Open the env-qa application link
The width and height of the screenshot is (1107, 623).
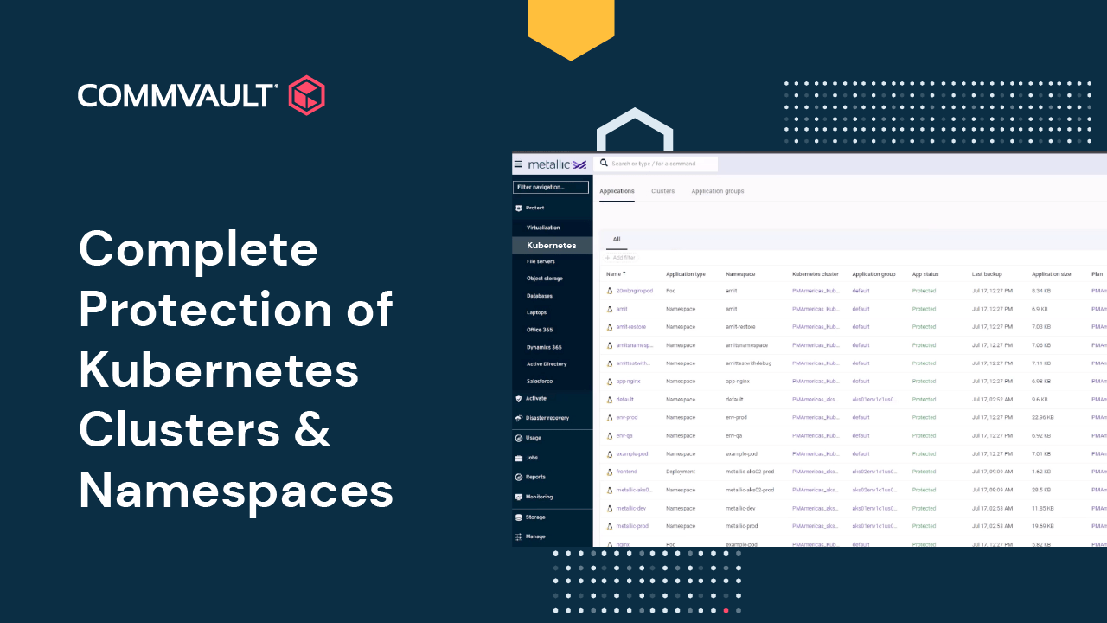[x=625, y=436]
